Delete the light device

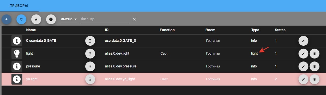coord(315,54)
